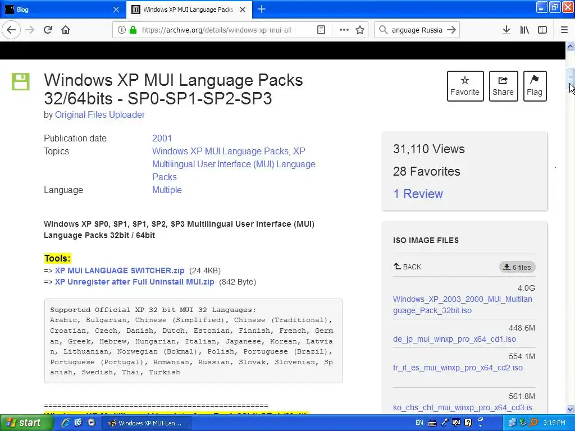Click the 3:19 PM system clock
Viewport: 575px width, 431px height.
(x=554, y=423)
